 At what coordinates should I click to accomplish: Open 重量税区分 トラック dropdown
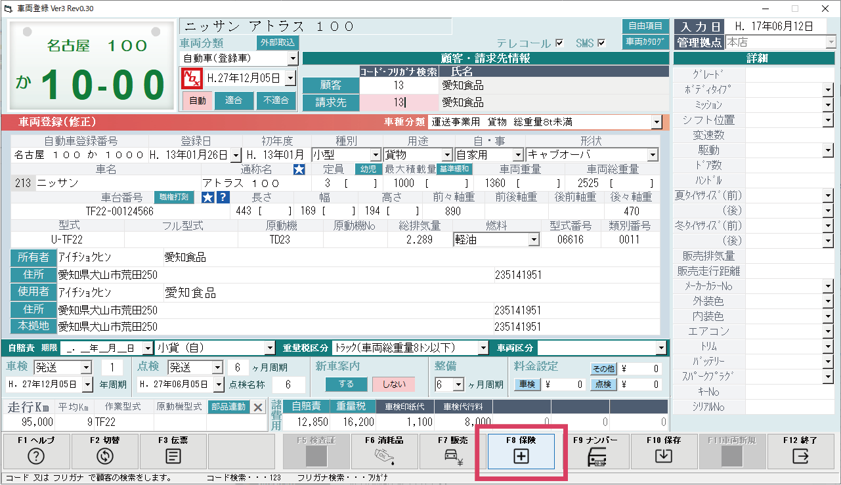[484, 348]
